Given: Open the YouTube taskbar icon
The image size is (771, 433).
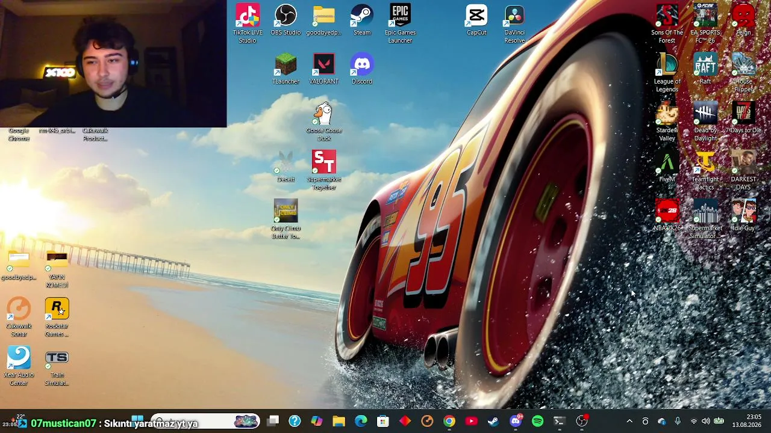Looking at the screenshot, I should [x=471, y=422].
